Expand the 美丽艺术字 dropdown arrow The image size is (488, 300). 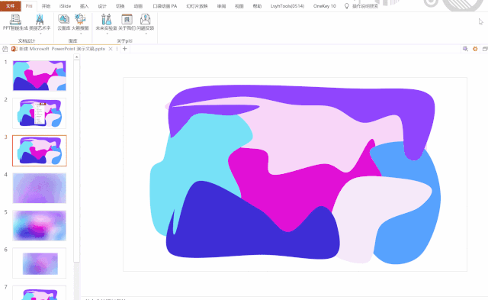click(x=40, y=34)
